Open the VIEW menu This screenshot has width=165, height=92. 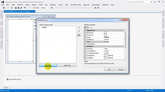[x=13, y=5]
